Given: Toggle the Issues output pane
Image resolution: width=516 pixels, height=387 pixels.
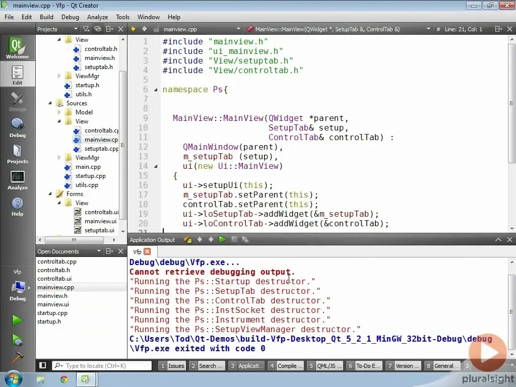Looking at the screenshot, I should tap(172, 366).
